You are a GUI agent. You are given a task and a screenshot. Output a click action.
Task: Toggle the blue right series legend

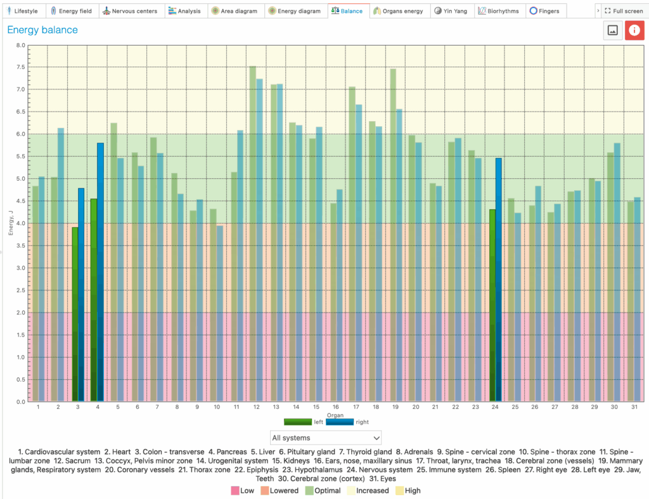340,422
